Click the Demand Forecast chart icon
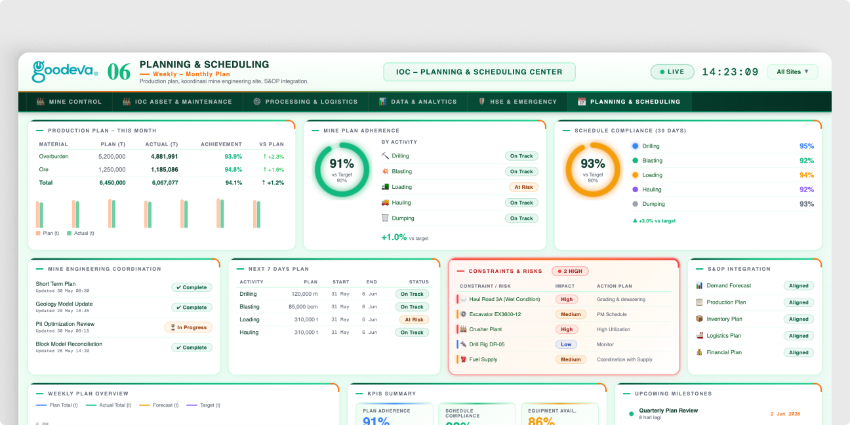Screen dimensions: 850x425 tap(699, 285)
